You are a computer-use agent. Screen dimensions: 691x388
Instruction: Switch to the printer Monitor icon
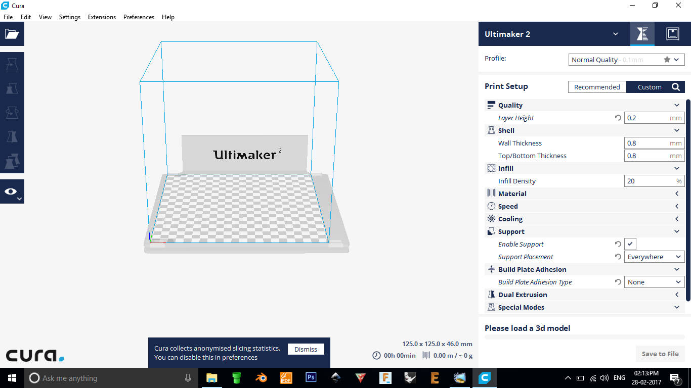click(672, 34)
